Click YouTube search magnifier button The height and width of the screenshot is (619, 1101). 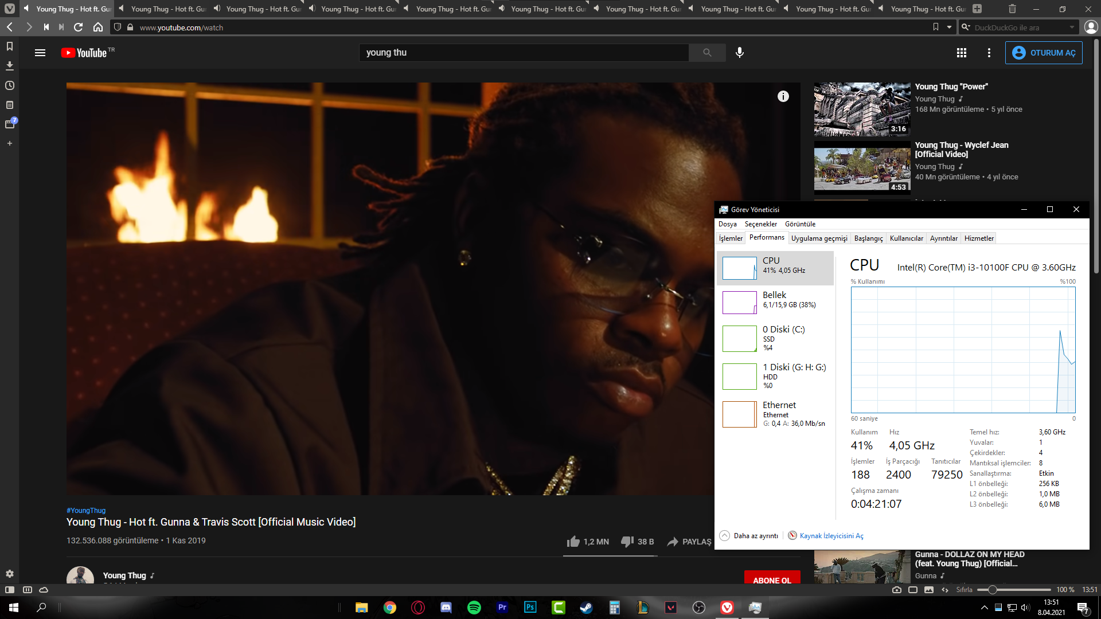point(707,53)
